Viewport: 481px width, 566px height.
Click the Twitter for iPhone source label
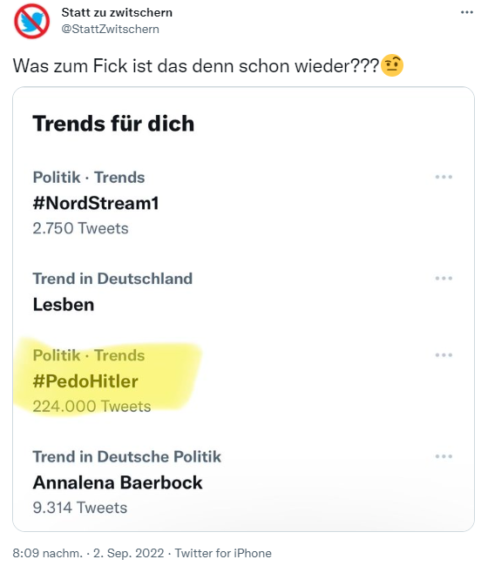pyautogui.click(x=223, y=553)
